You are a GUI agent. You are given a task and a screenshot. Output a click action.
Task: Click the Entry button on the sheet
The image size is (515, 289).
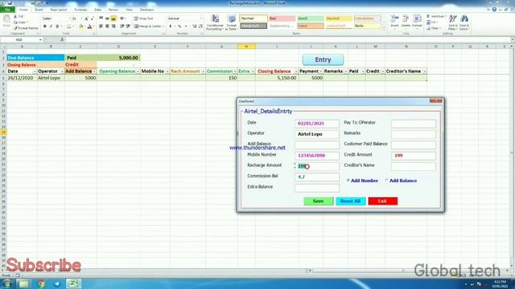pos(323,59)
